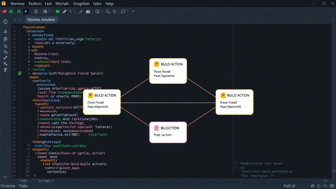
Task: Open the Help menu
Action: 110,4
